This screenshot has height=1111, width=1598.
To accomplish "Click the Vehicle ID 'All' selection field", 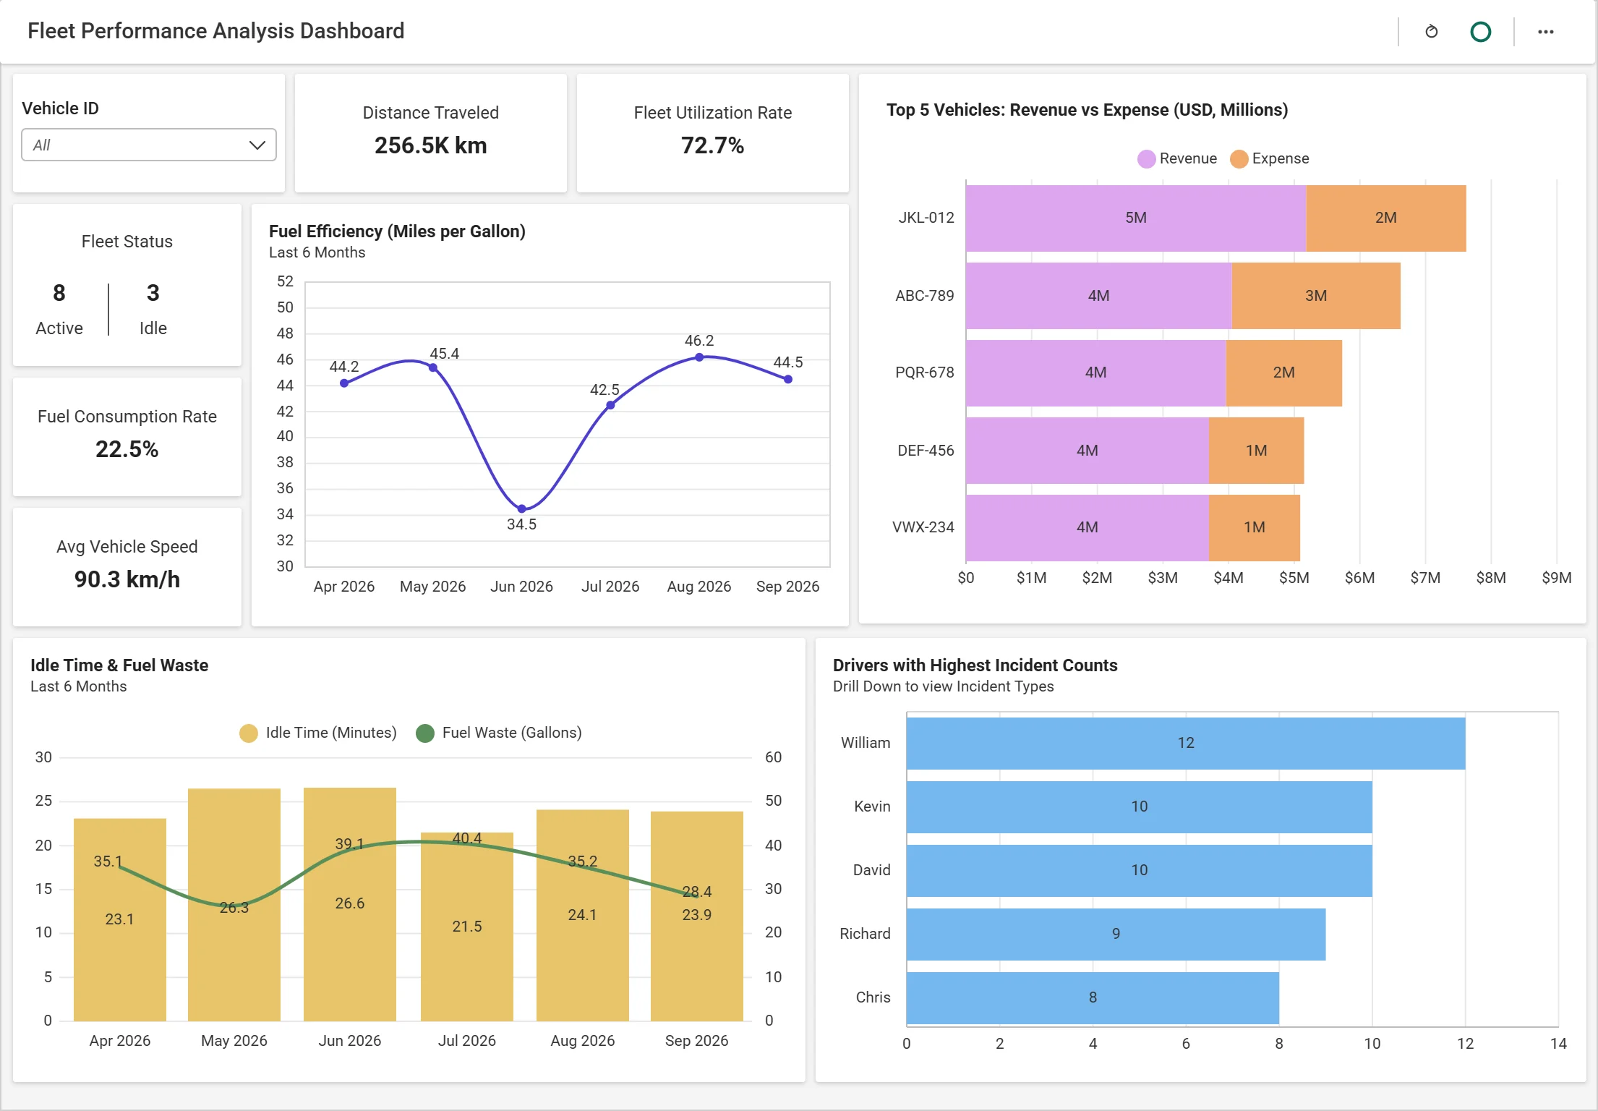I will (x=149, y=145).
